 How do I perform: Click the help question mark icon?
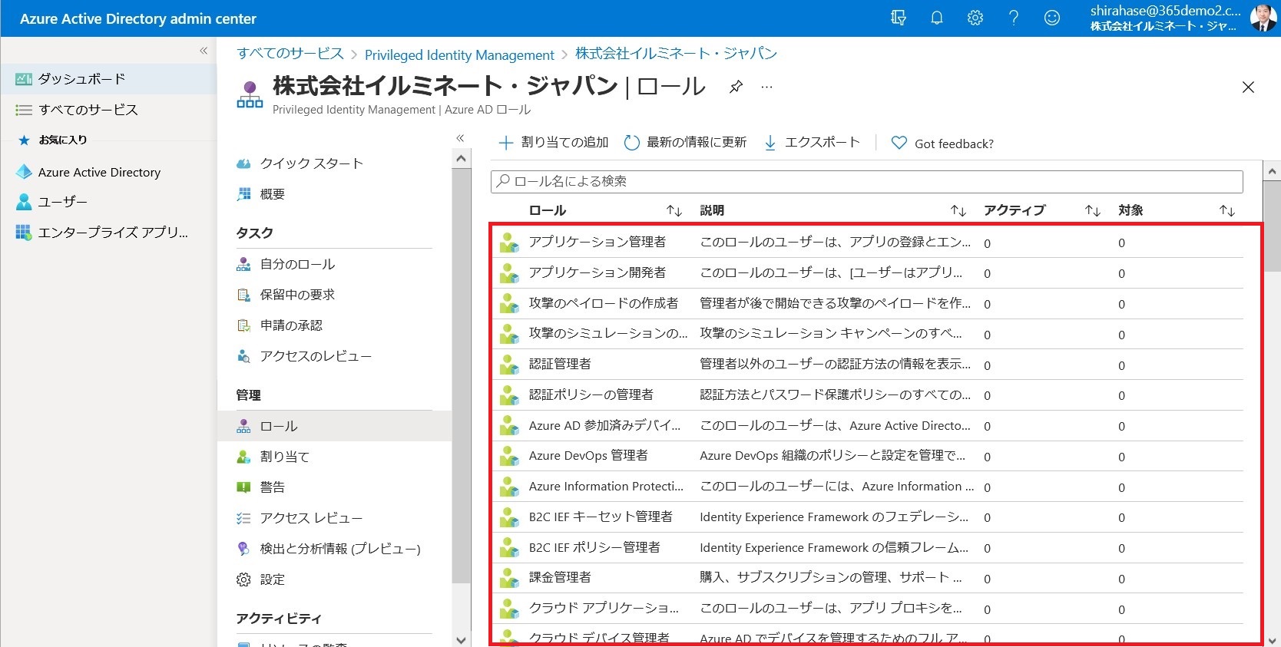coord(1013,18)
